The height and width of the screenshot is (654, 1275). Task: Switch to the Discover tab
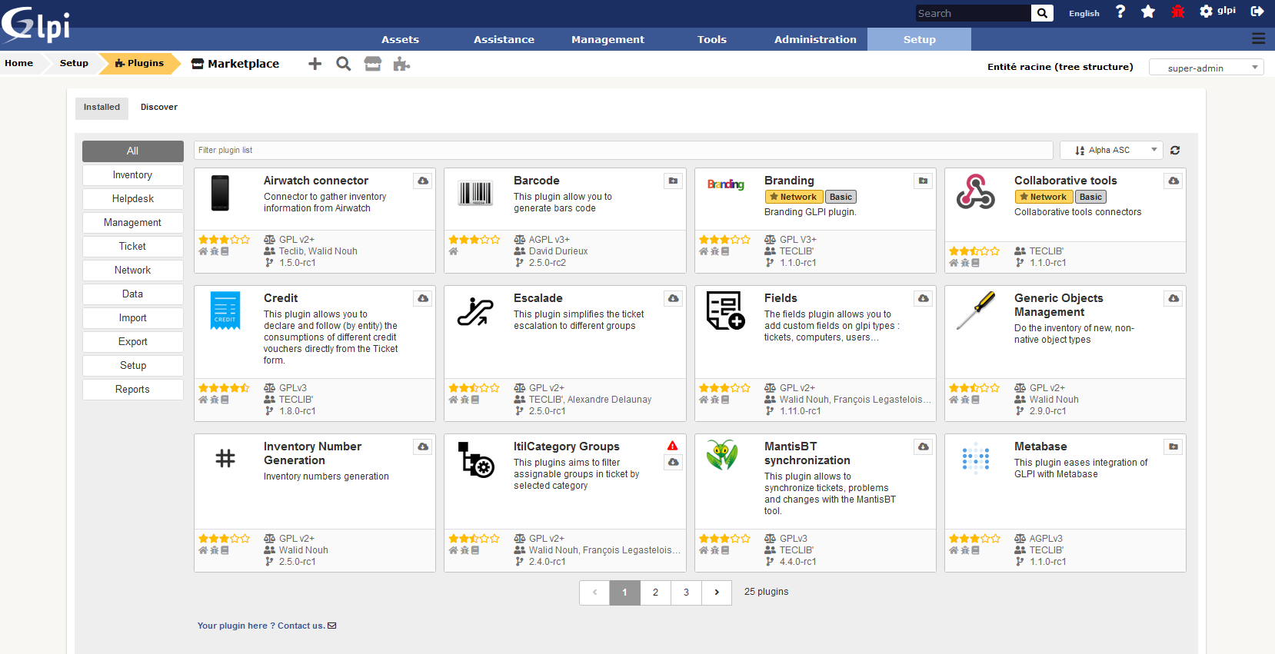point(158,107)
